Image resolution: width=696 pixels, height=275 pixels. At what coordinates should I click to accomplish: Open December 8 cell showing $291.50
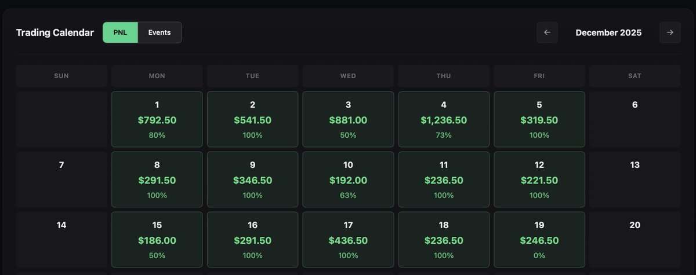[x=157, y=179]
